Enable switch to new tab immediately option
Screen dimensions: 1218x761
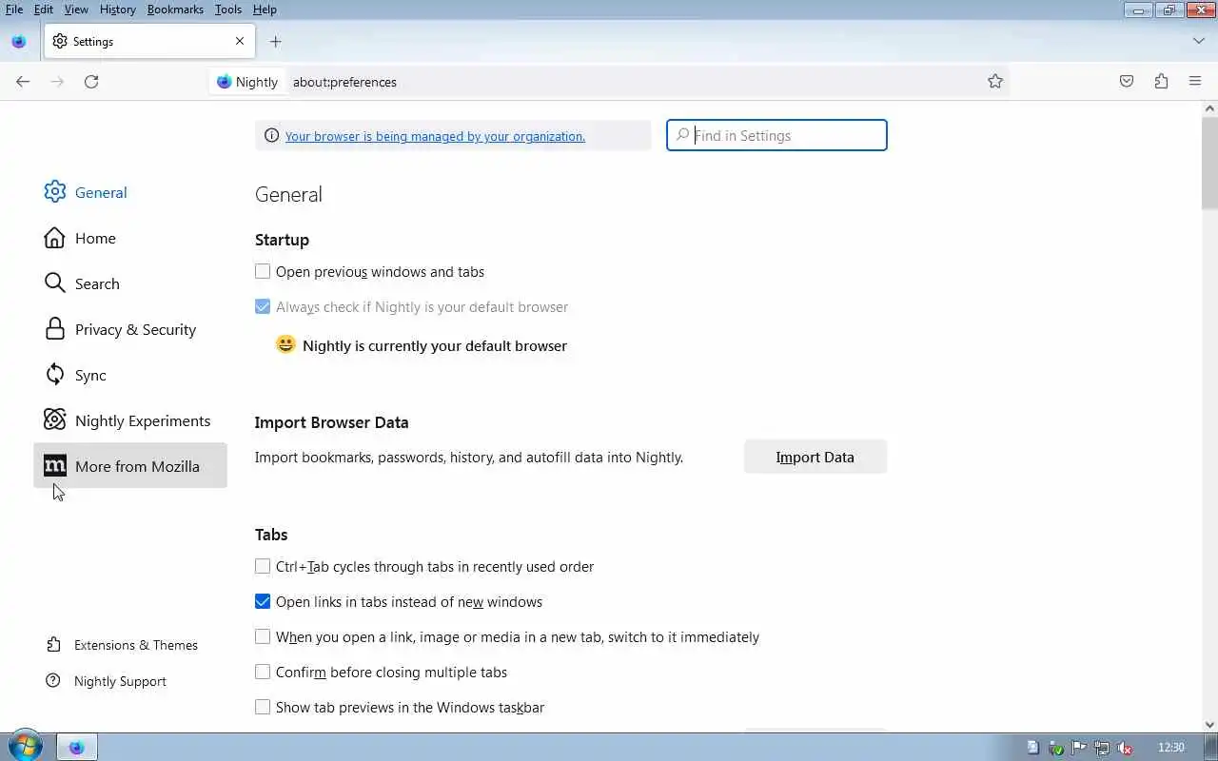[x=263, y=637]
